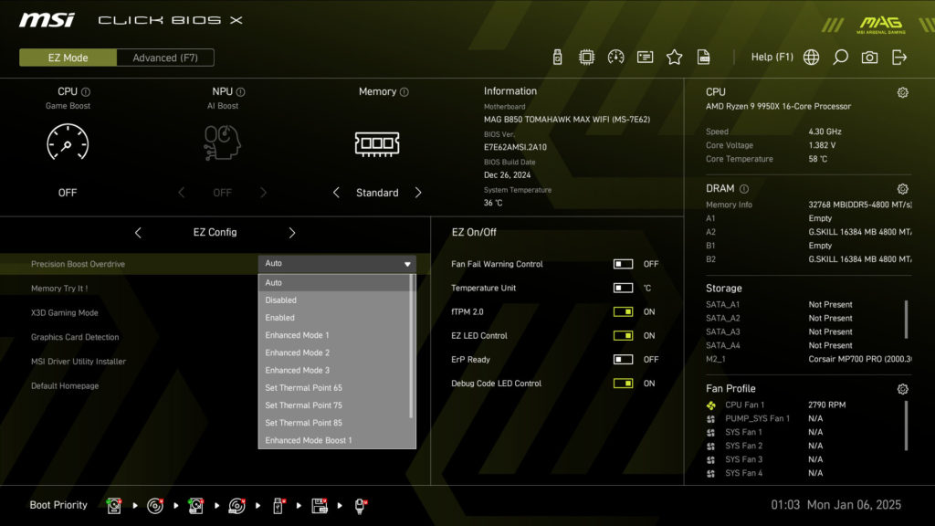
Task: Select Enhanced Mode 2 from dropdown list
Action: (298, 352)
